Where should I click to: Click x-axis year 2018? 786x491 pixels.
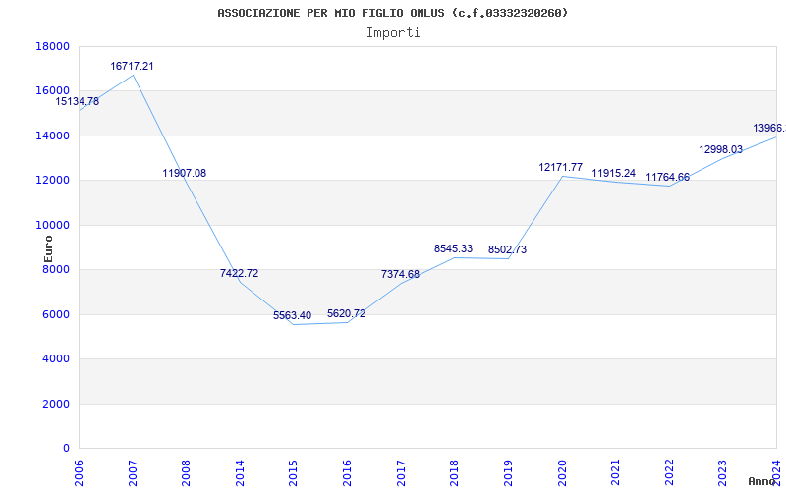(454, 473)
